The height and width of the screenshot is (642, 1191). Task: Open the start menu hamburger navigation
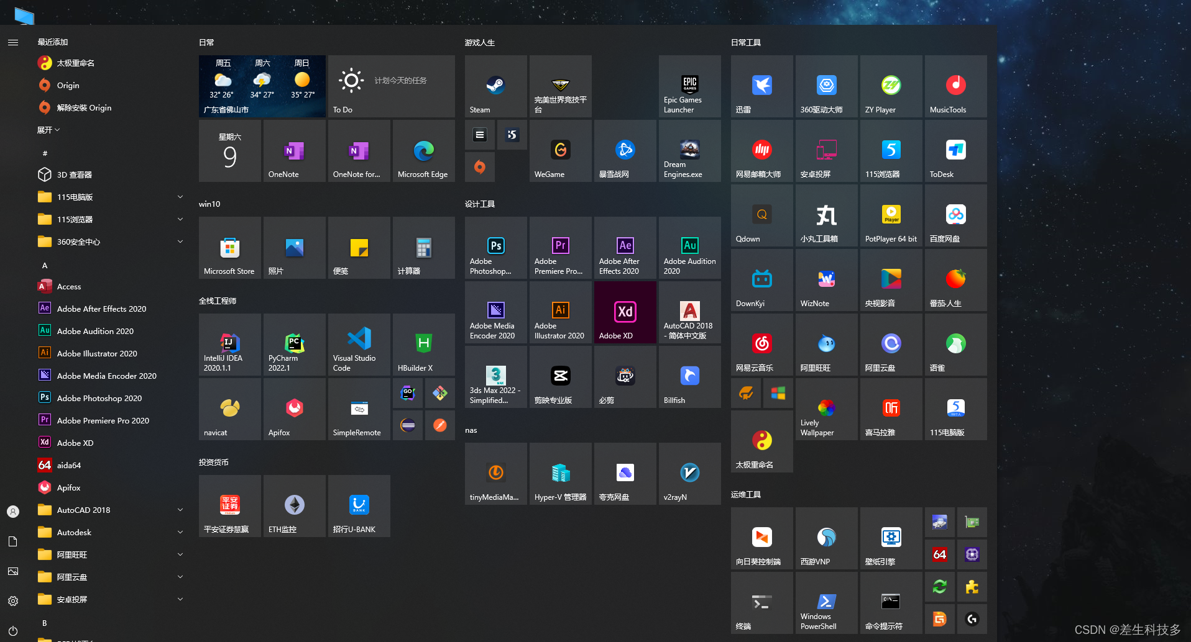click(x=13, y=42)
